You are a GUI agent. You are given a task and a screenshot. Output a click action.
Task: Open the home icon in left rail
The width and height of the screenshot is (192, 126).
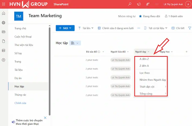click(4, 14)
